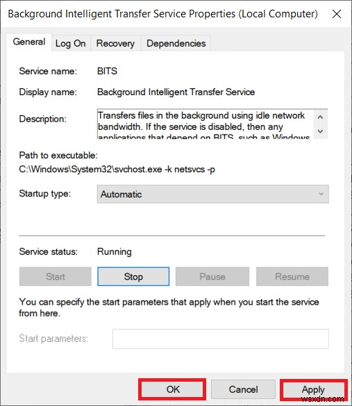Click the Startup type chevron arrow
Screen dimensions: 352x406
pyautogui.click(x=321, y=194)
